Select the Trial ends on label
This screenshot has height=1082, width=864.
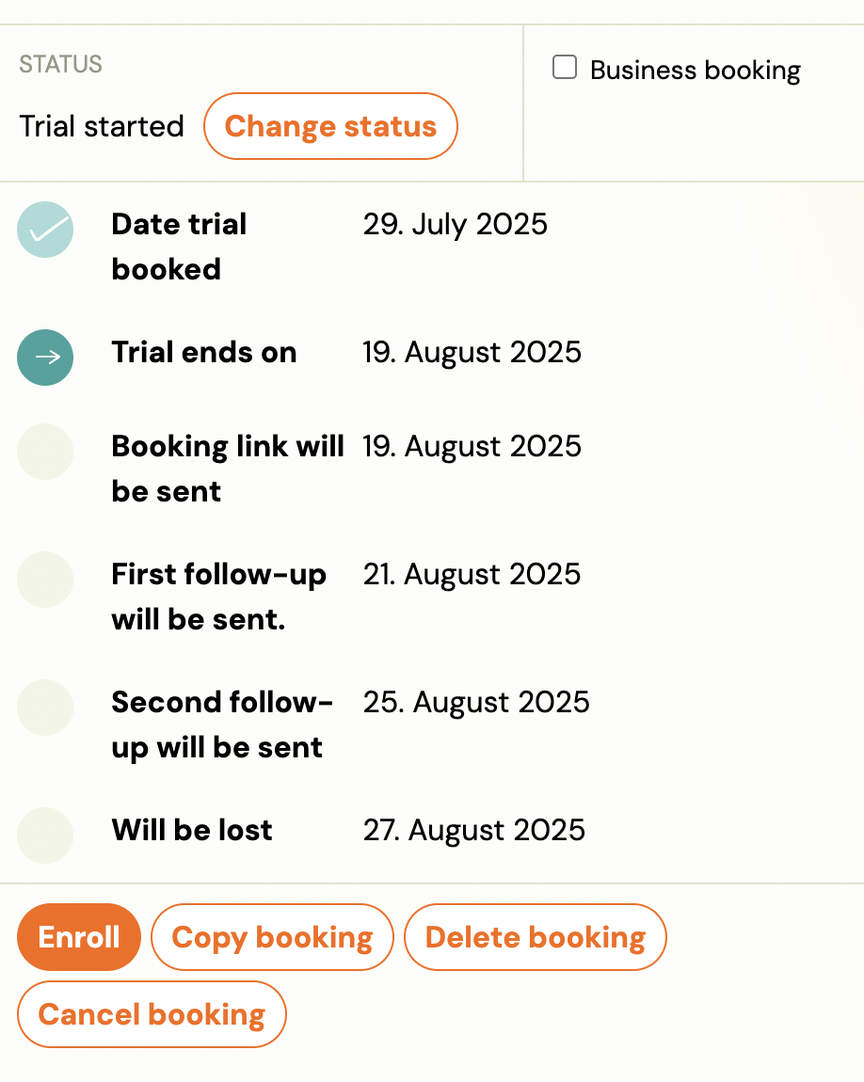tap(203, 352)
